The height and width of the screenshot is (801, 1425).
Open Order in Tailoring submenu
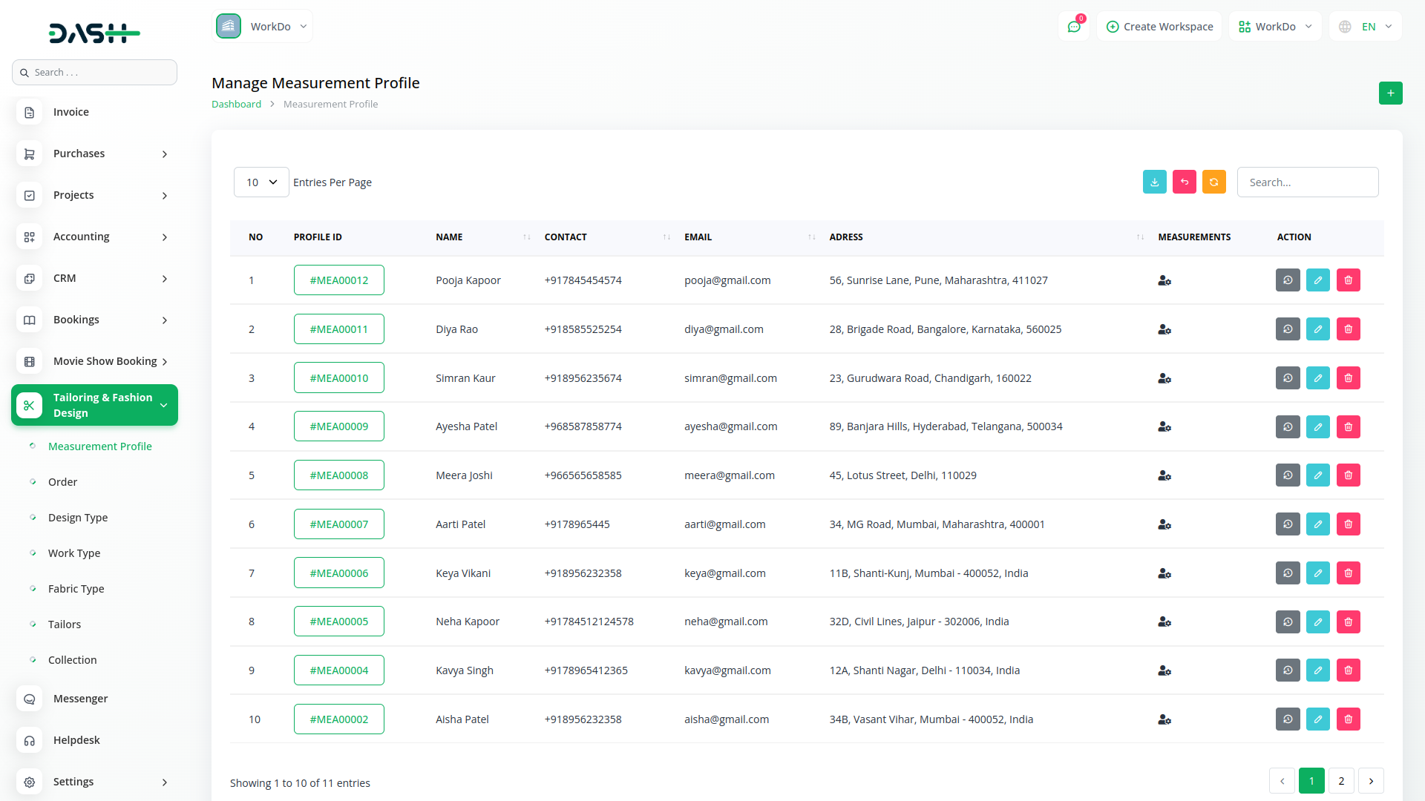pos(62,482)
